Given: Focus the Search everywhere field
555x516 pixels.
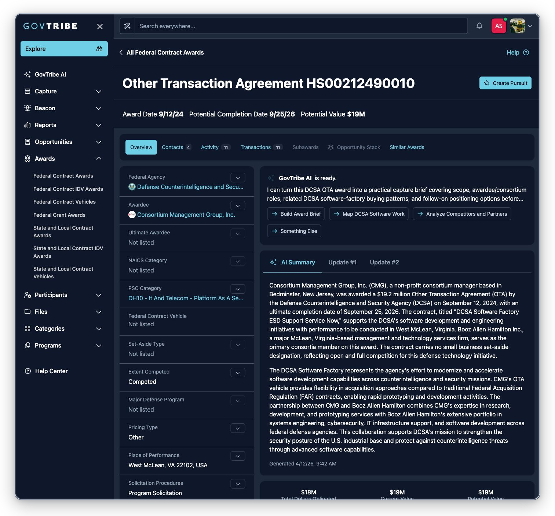Looking at the screenshot, I should [301, 26].
